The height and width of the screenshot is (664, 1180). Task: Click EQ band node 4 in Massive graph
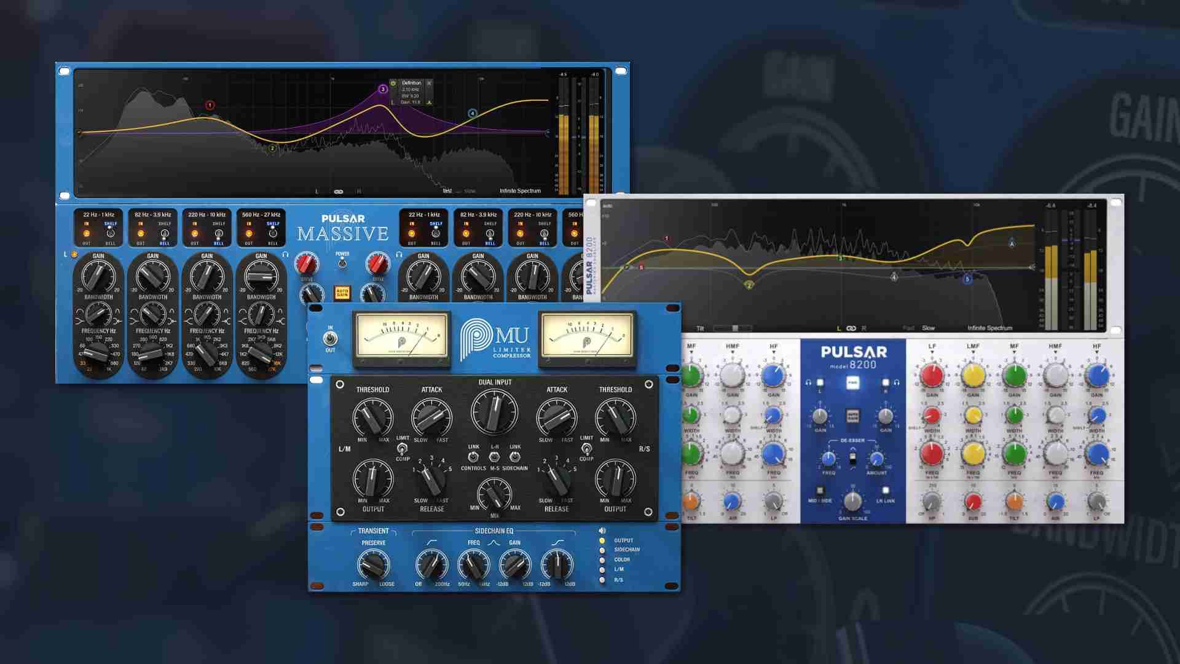click(473, 114)
